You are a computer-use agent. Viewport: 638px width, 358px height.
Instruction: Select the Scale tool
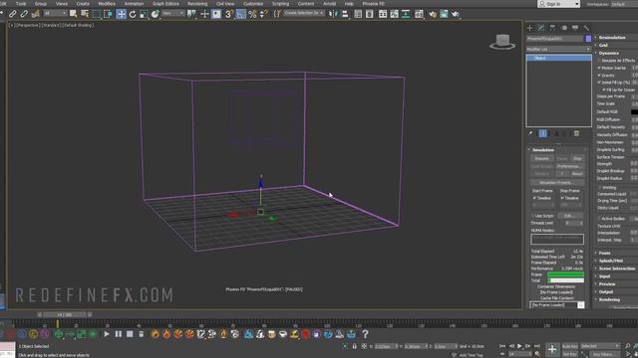click(144, 14)
